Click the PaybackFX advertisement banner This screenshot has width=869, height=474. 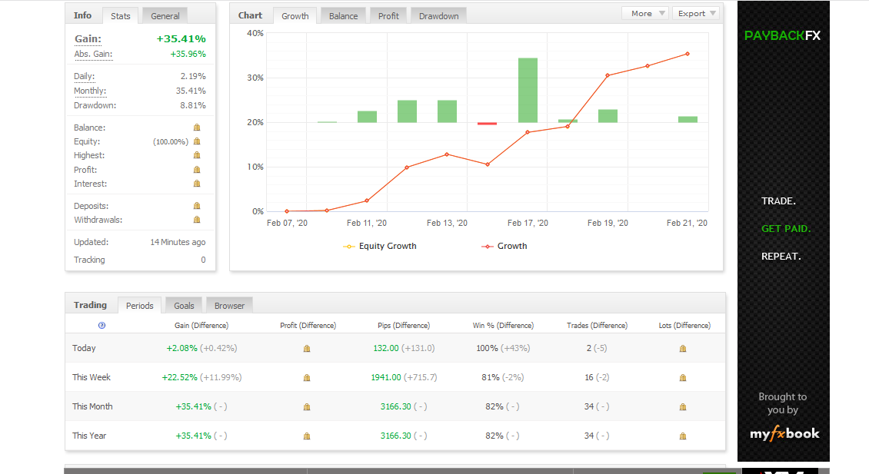783,230
